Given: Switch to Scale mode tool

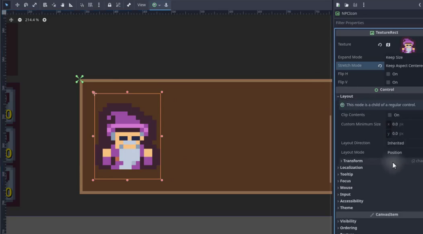Looking at the screenshot, I should coord(35,5).
